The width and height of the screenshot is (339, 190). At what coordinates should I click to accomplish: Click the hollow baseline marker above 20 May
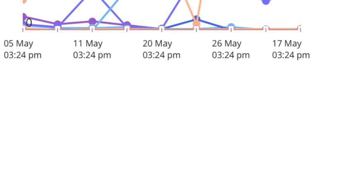[162, 28]
